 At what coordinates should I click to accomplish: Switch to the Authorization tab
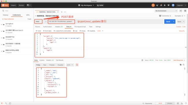(47, 27)
